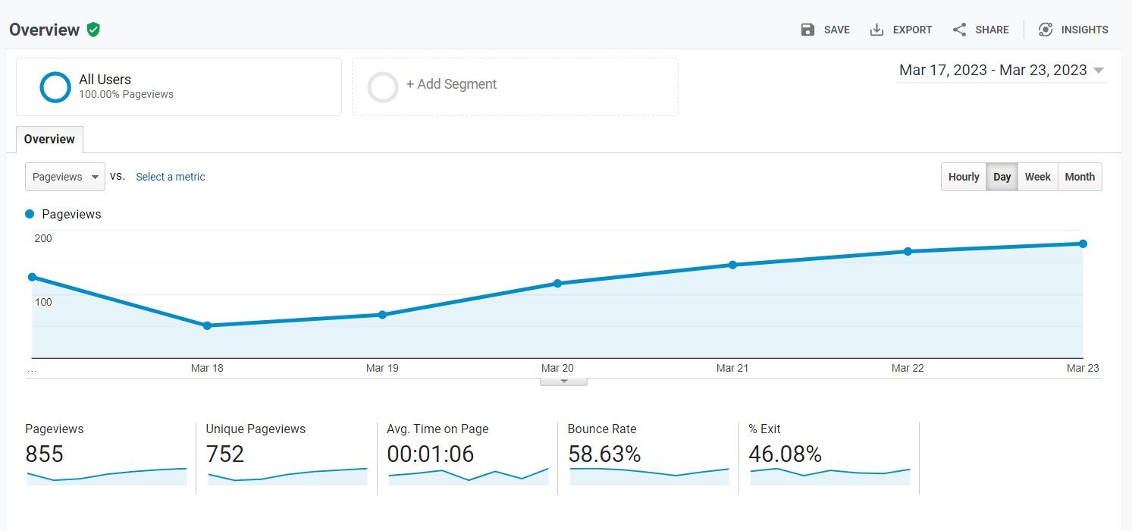Click the Mar 21 data point on chart
The image size is (1132, 531).
click(732, 265)
